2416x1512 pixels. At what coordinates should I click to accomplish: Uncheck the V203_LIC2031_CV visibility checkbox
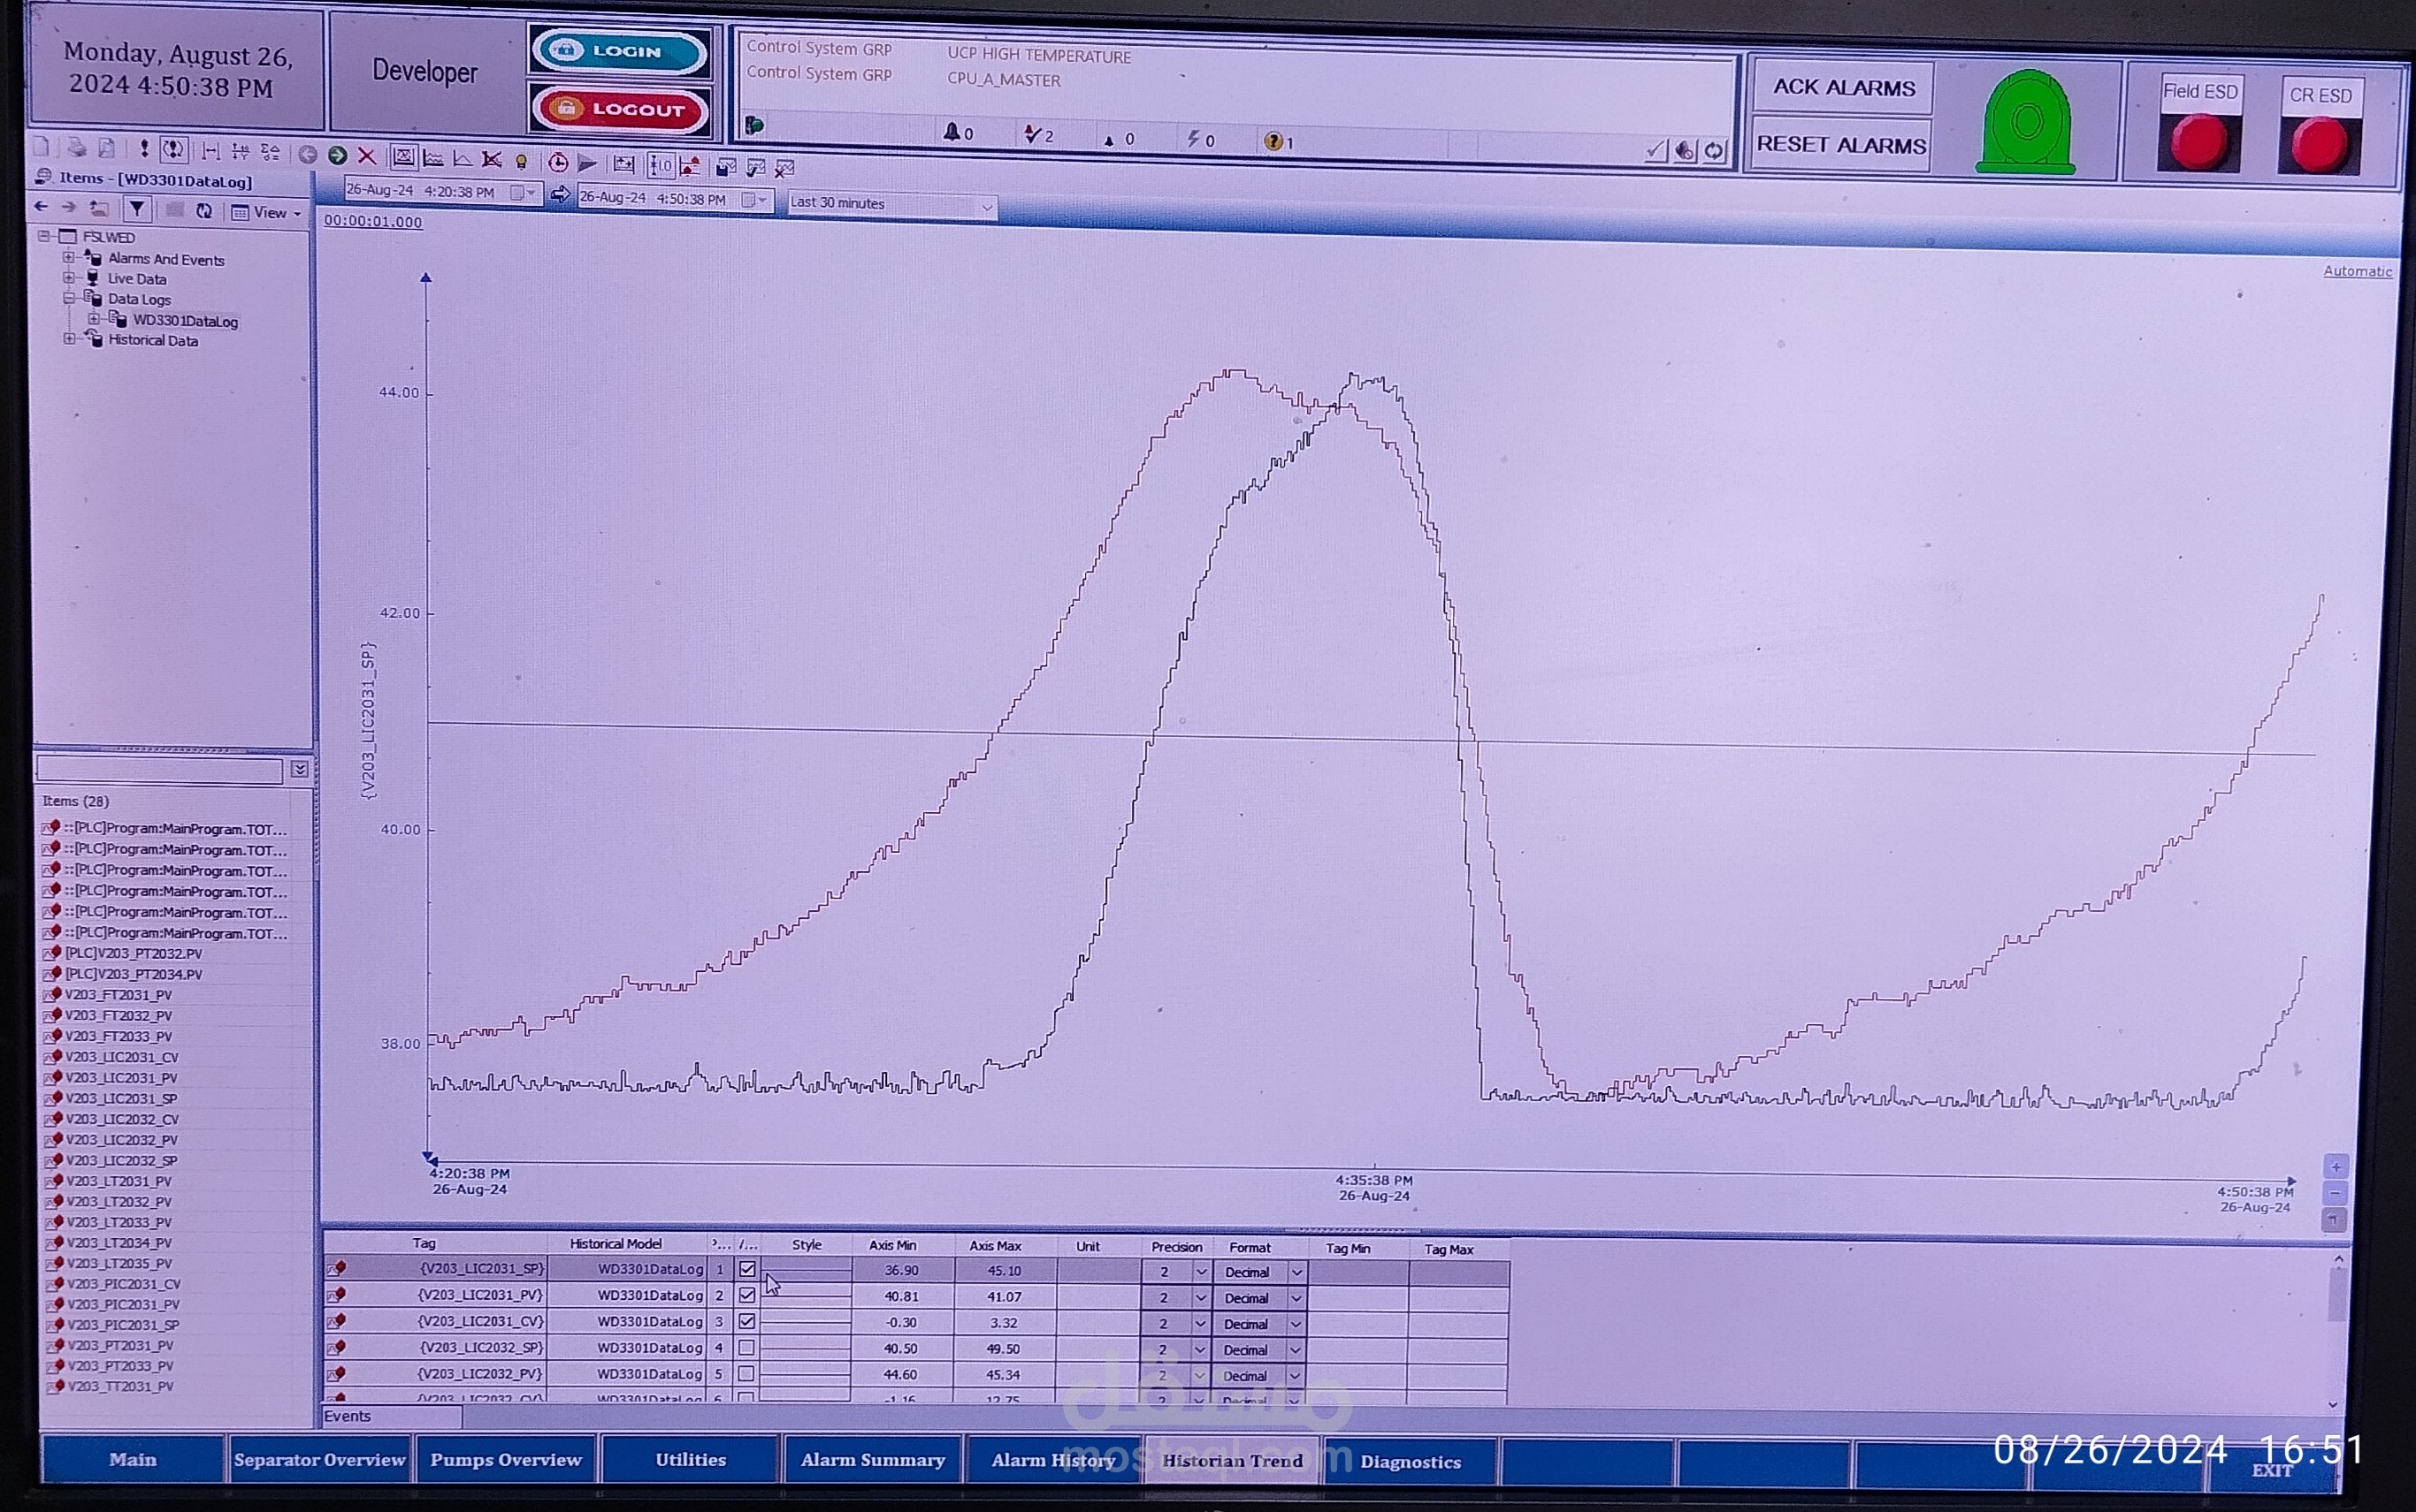tap(746, 1321)
